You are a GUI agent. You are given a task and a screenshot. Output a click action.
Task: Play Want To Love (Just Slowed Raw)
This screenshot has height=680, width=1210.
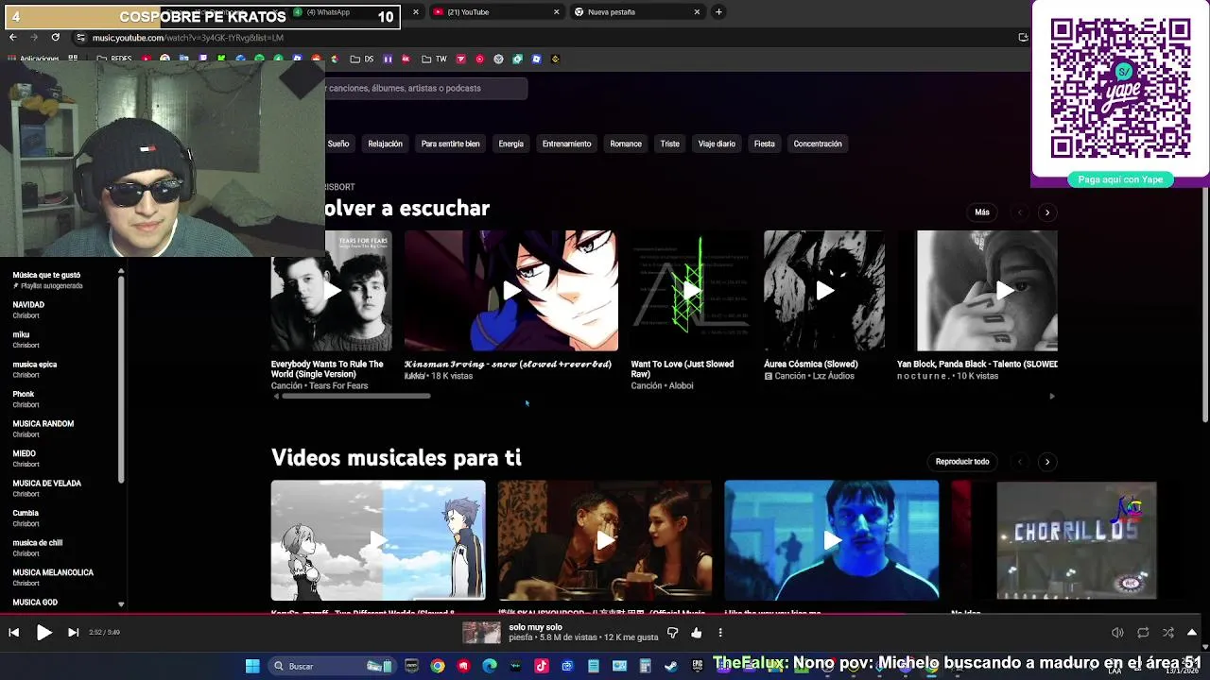click(692, 291)
